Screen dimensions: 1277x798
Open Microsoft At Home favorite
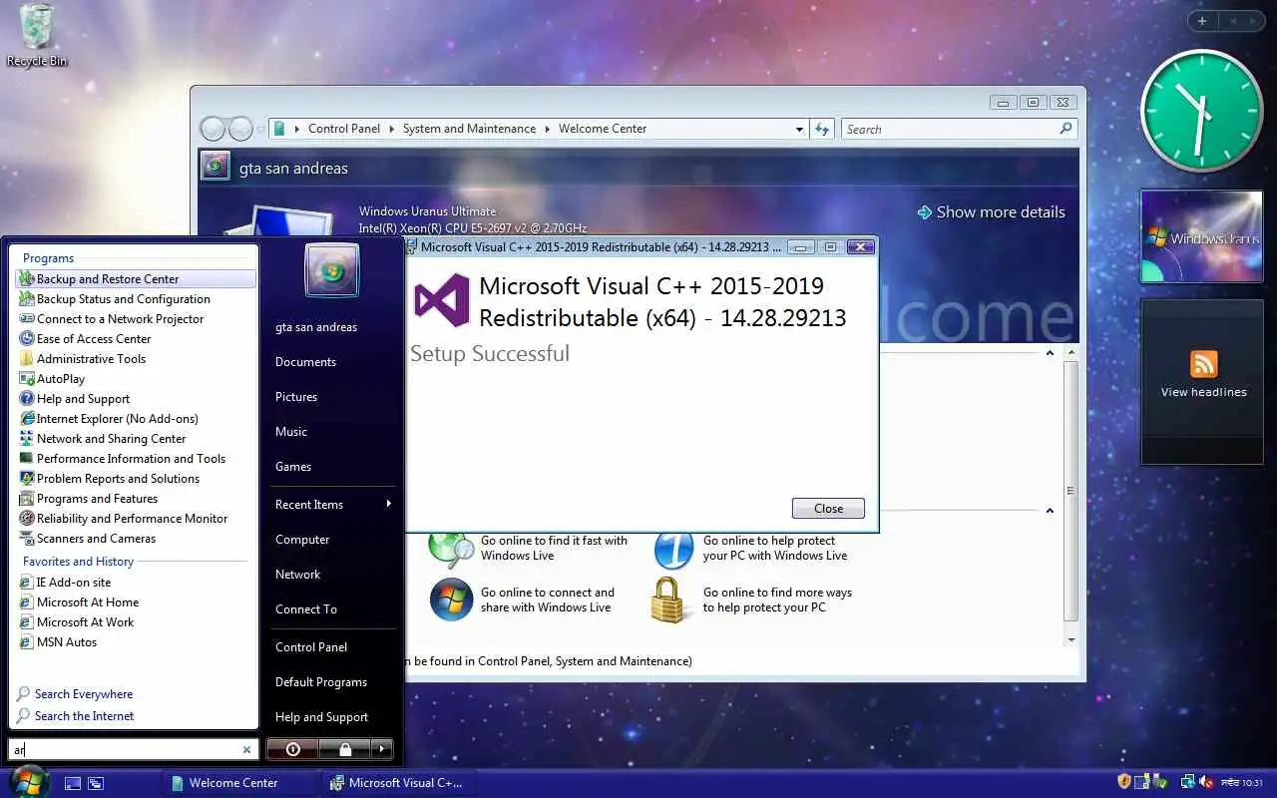[79, 602]
